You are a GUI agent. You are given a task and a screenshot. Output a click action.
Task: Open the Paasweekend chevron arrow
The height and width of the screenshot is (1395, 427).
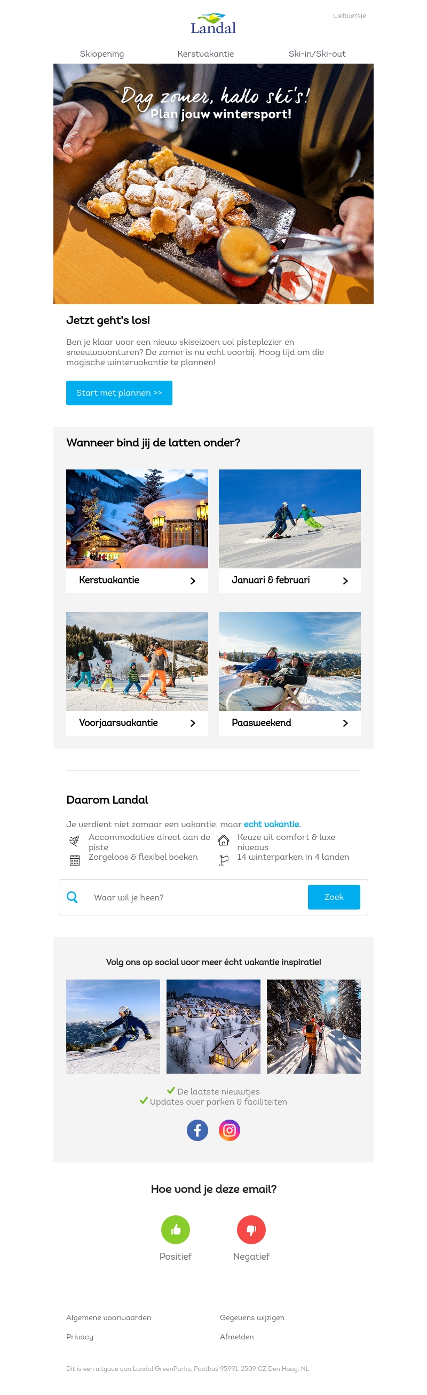pos(345,723)
